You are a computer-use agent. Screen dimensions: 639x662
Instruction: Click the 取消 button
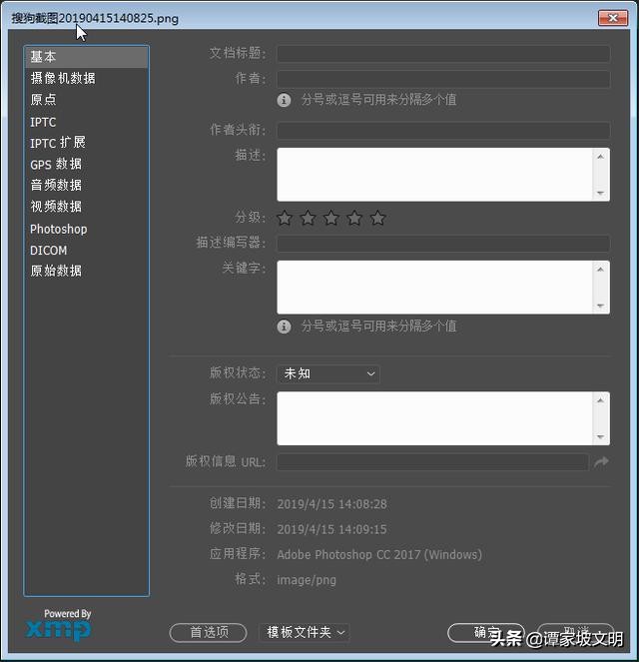[x=576, y=632]
